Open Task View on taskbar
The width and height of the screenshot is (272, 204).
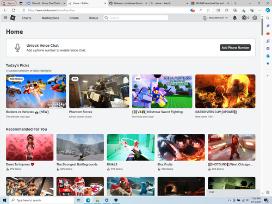[78, 200]
